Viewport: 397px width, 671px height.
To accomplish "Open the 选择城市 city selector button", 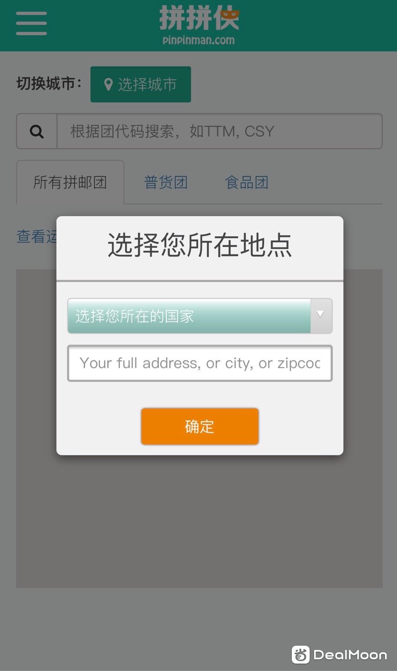I will point(140,84).
